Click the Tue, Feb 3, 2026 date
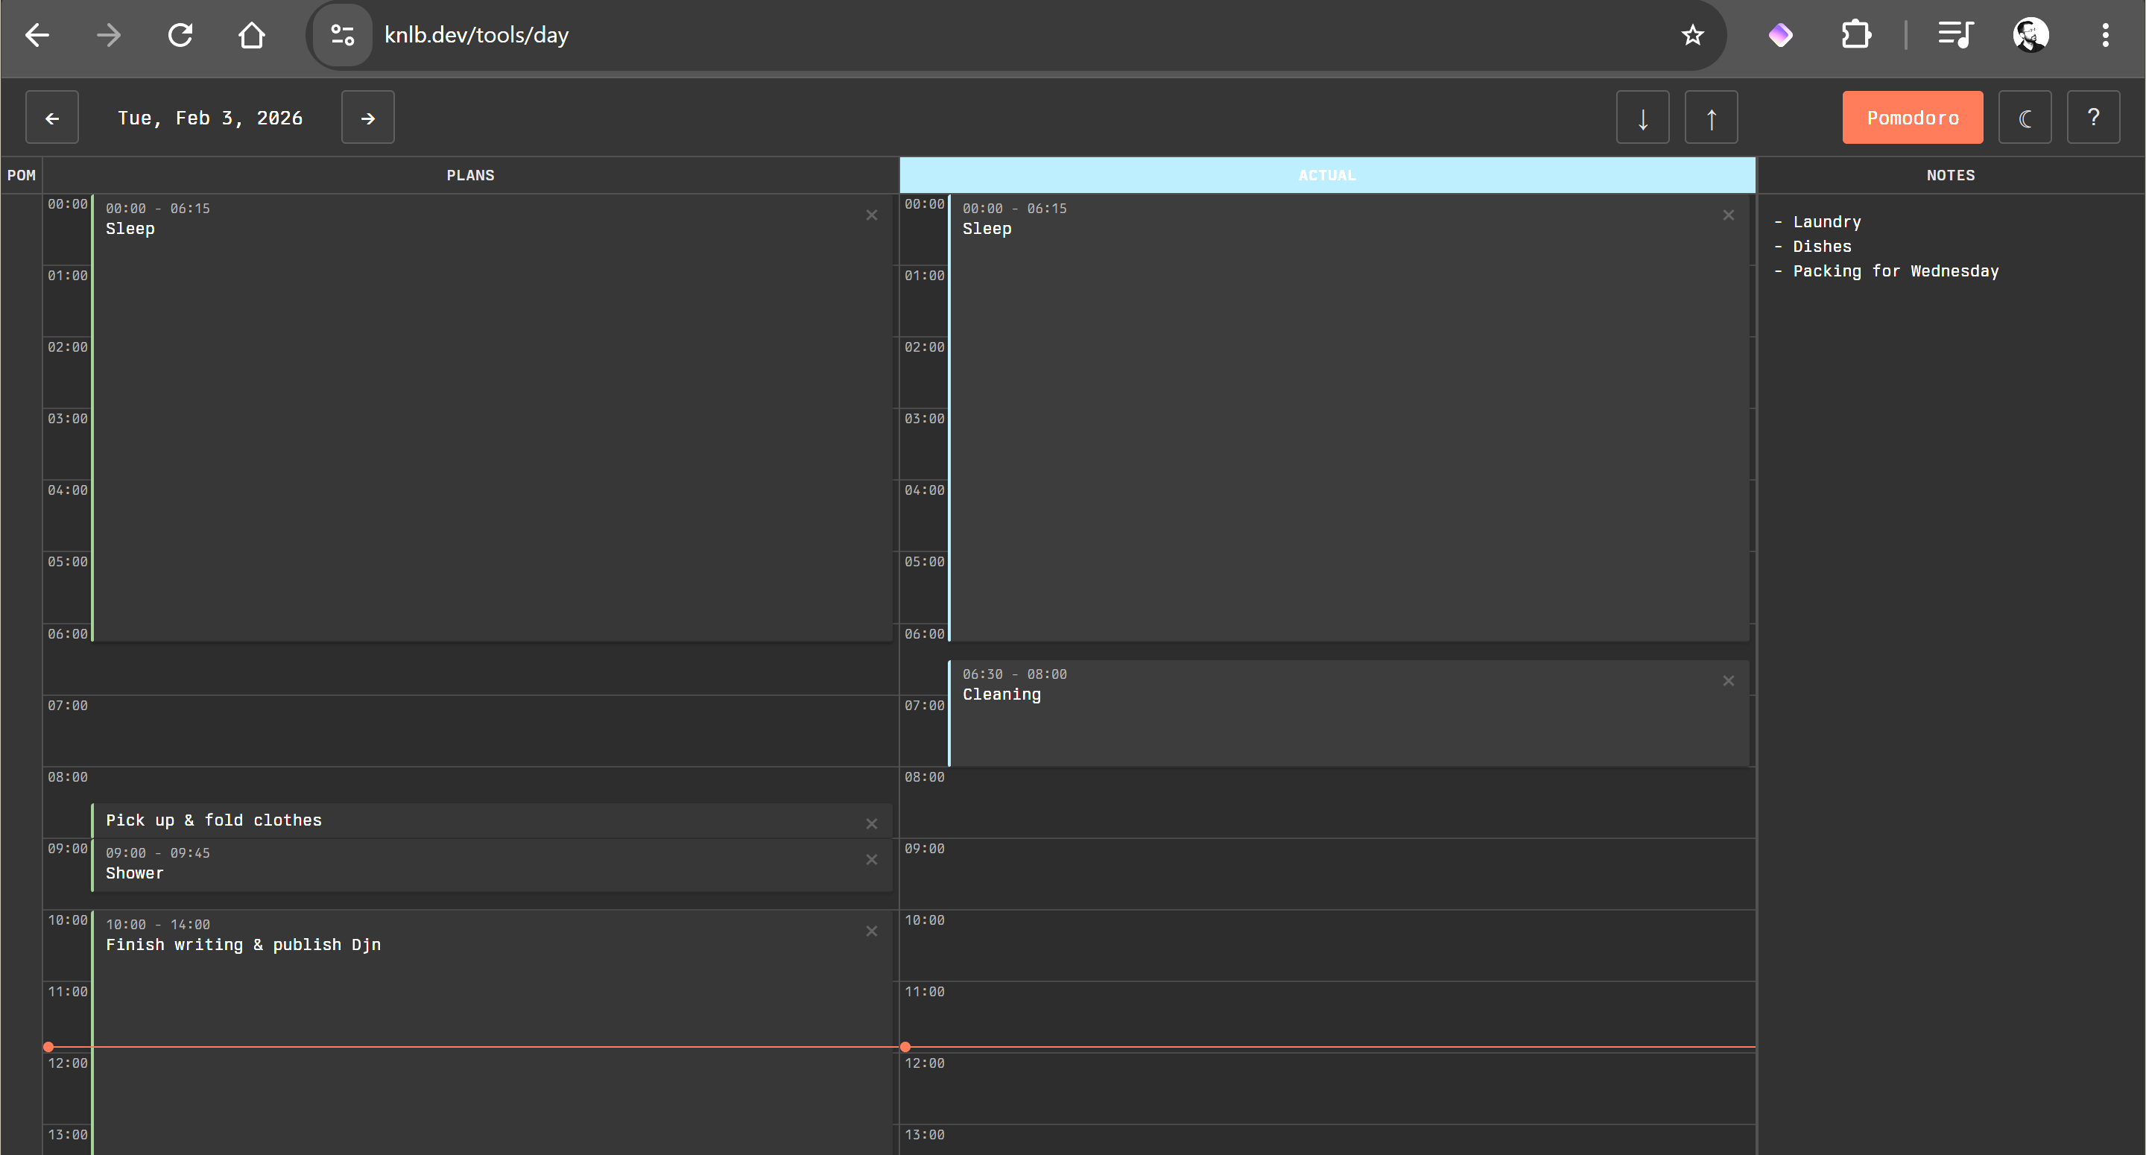Viewport: 2146px width, 1155px height. tap(210, 118)
